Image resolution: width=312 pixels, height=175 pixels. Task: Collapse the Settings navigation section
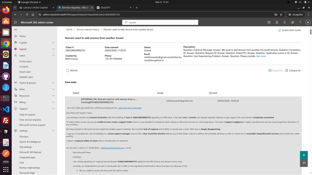[53, 131]
